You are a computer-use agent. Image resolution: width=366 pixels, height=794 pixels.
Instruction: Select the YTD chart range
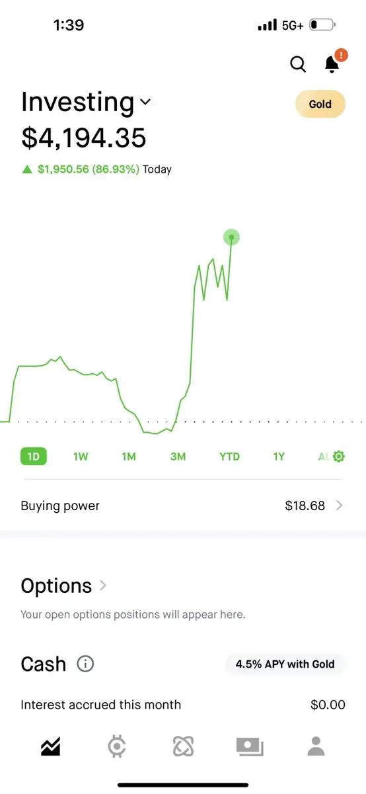coord(229,457)
